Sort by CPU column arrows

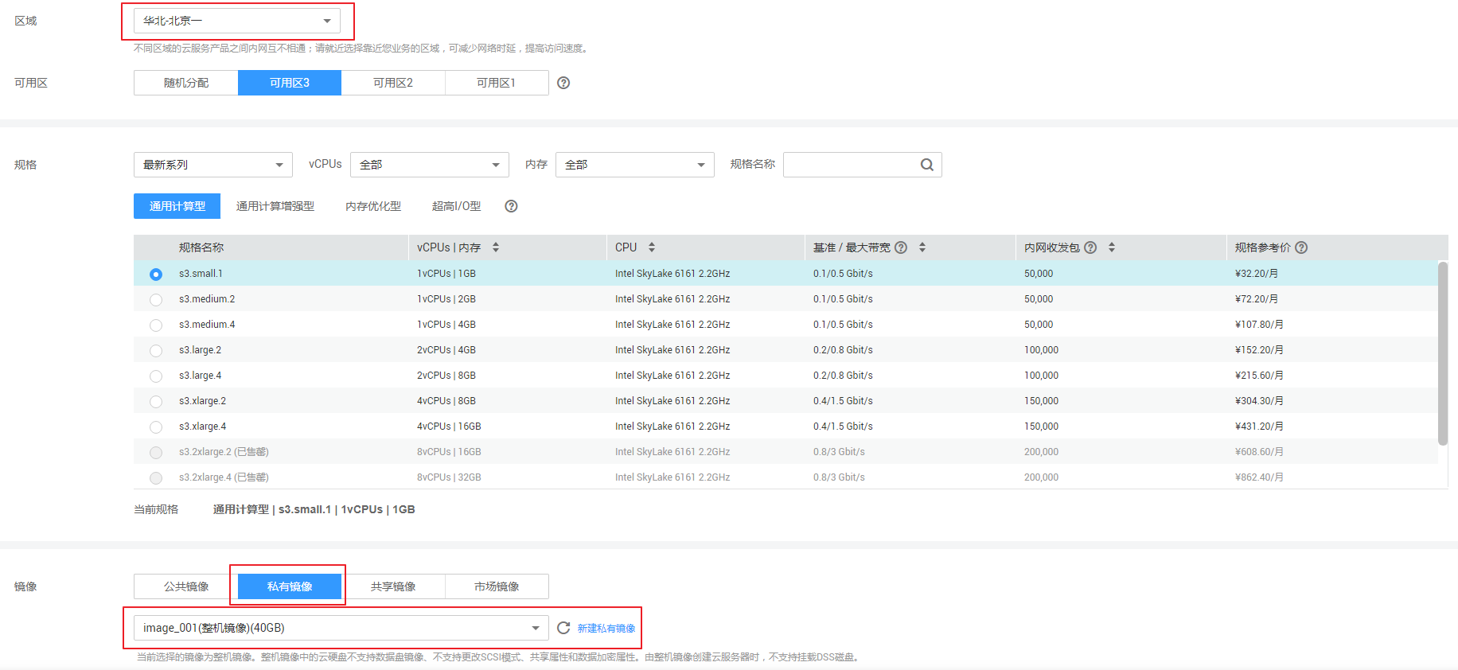click(x=652, y=247)
